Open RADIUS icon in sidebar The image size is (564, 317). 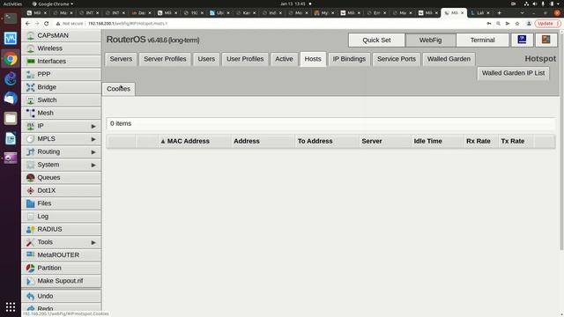(31, 229)
